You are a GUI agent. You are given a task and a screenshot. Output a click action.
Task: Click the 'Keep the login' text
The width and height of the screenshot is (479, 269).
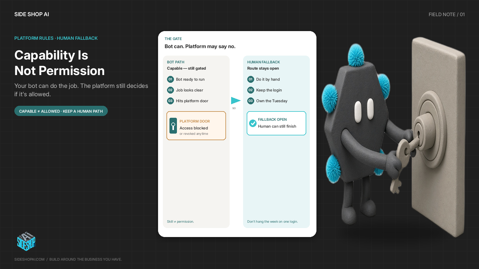pos(269,90)
